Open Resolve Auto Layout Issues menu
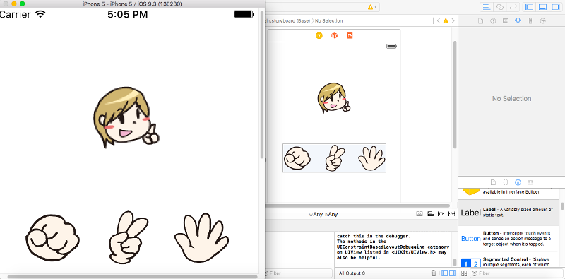This screenshot has height=279, width=565. coord(451,213)
